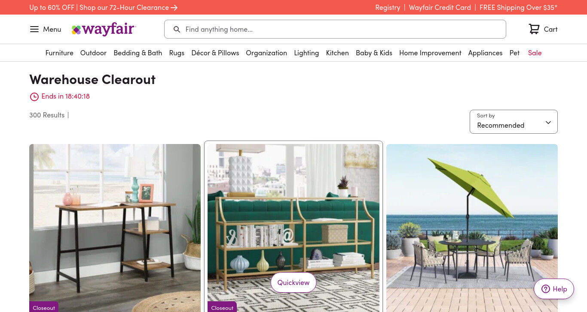Viewport: 587px width, 312px height.
Task: Open the shopping Cart icon
Action: (x=534, y=29)
